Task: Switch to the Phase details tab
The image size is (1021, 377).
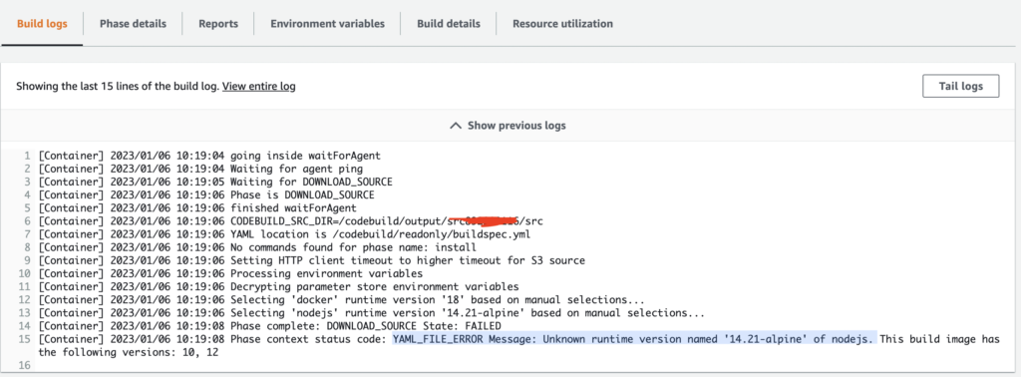Action: pos(133,24)
